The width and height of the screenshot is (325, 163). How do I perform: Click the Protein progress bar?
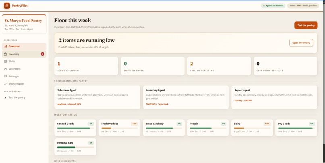208,128
